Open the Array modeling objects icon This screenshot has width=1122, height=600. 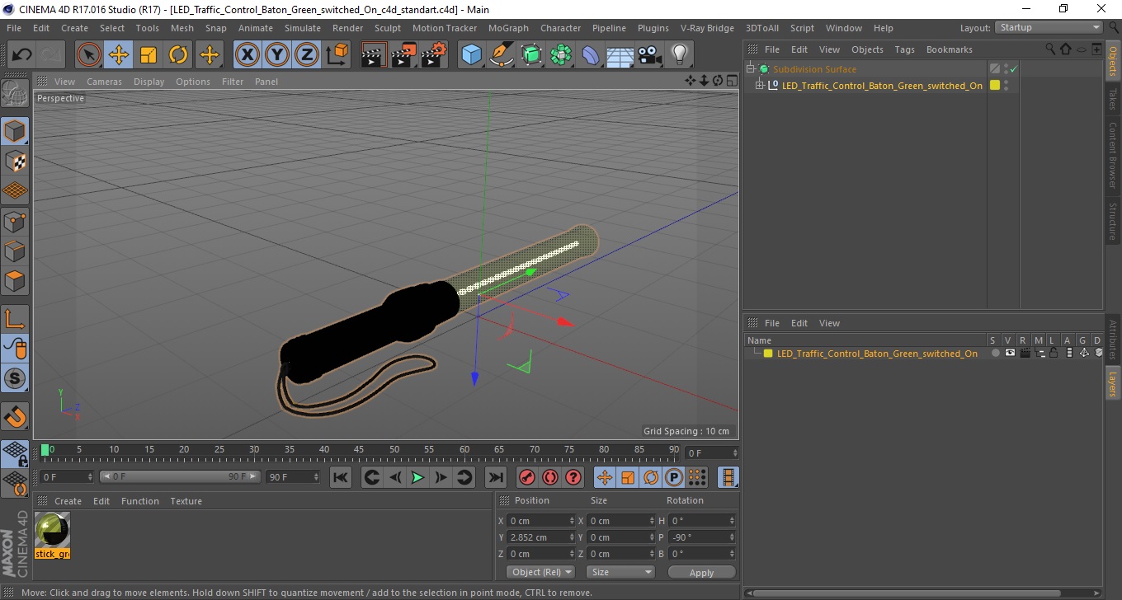561,55
